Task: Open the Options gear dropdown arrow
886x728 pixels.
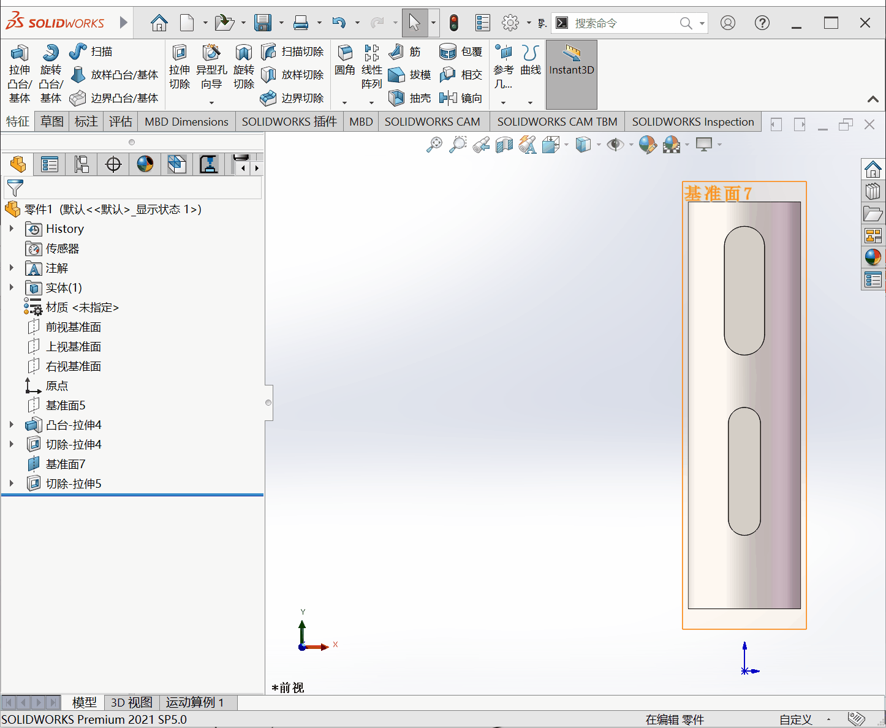Action: pyautogui.click(x=529, y=23)
